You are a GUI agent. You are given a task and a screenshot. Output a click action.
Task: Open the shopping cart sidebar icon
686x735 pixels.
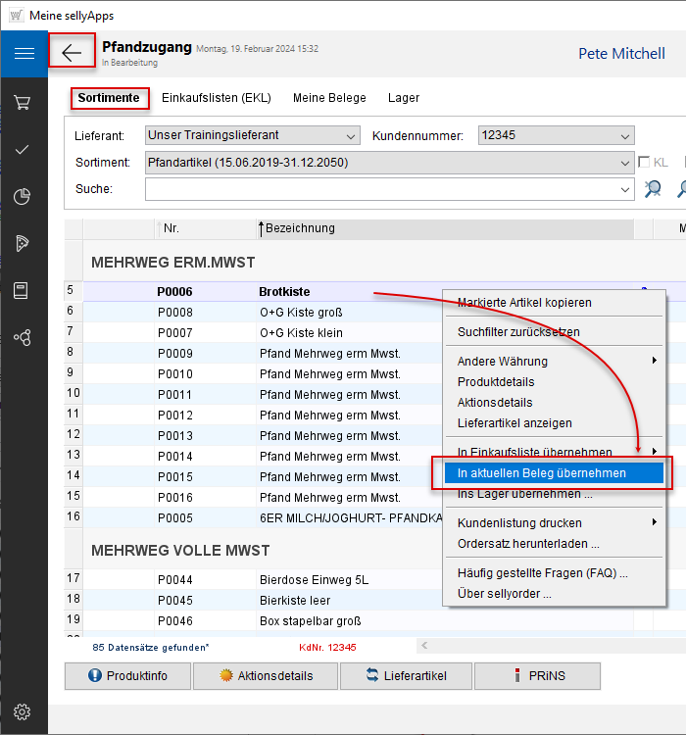24,102
